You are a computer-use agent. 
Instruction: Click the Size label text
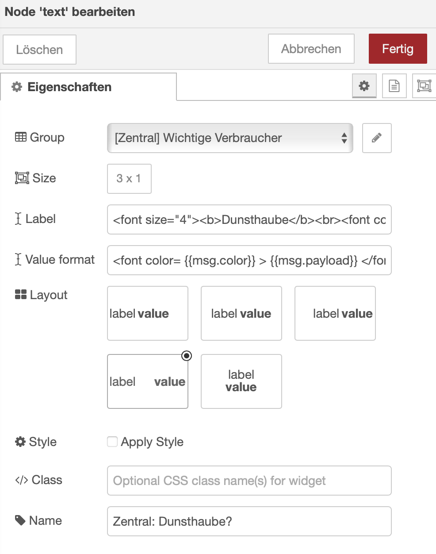[x=44, y=178]
